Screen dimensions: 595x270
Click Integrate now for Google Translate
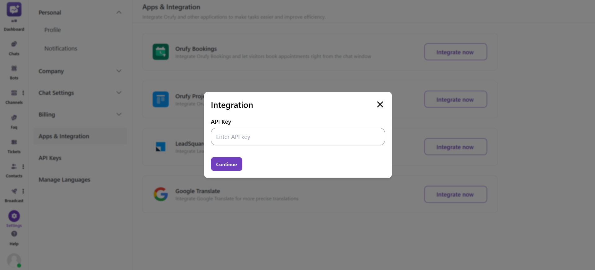455,194
